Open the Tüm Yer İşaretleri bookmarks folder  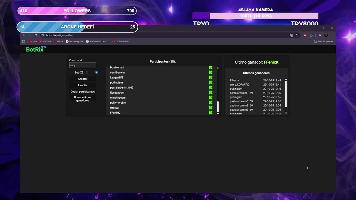pos(323,41)
